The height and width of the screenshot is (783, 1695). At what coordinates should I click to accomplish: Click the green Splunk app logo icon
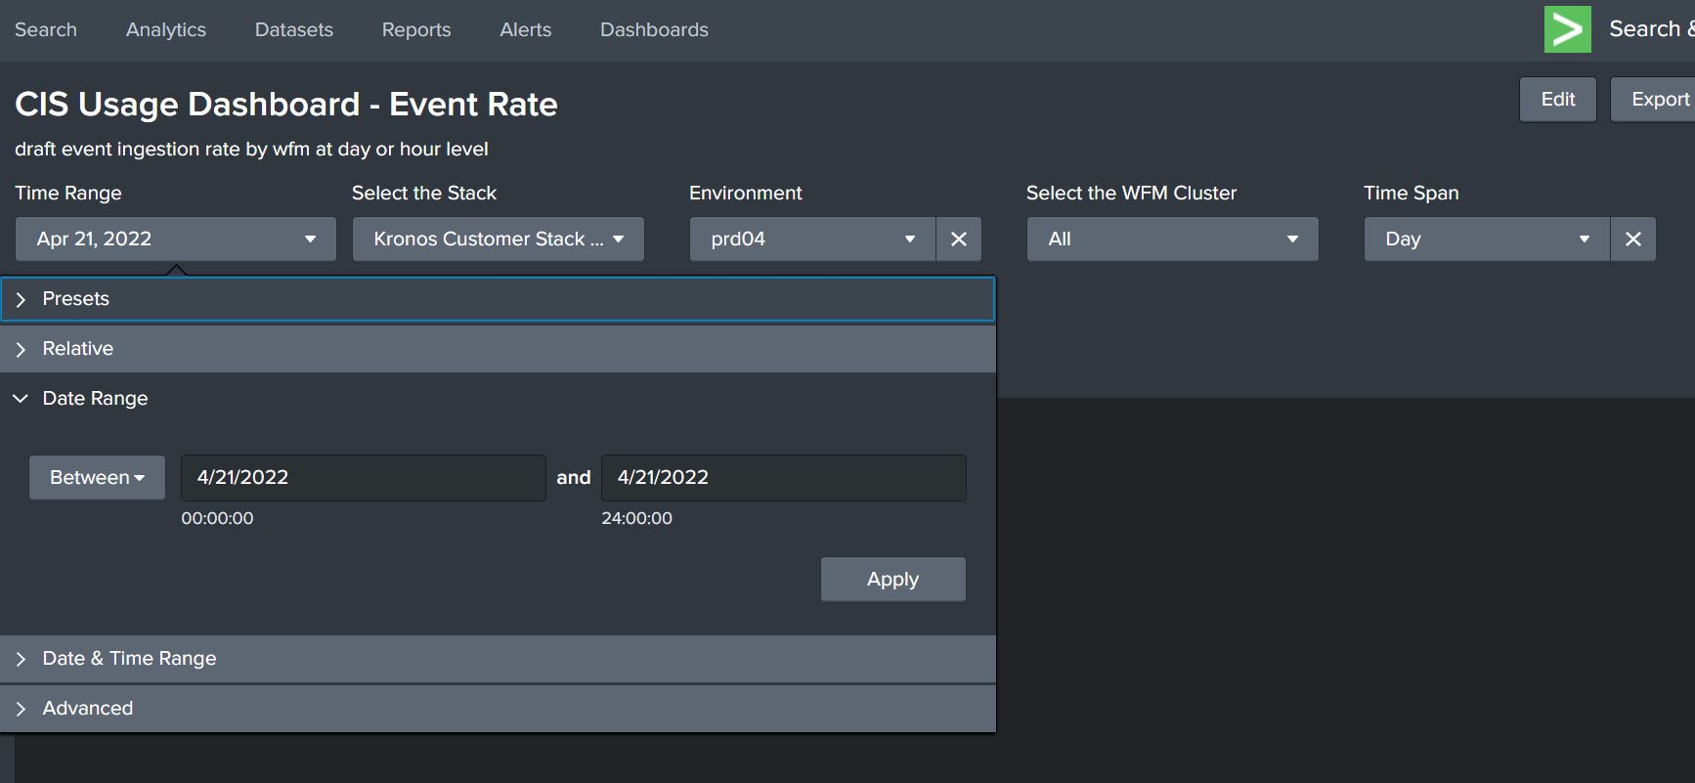coord(1567,29)
